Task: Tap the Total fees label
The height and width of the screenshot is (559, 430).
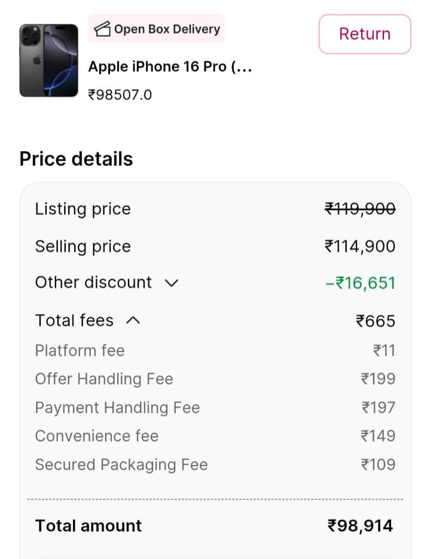Action: click(x=74, y=321)
